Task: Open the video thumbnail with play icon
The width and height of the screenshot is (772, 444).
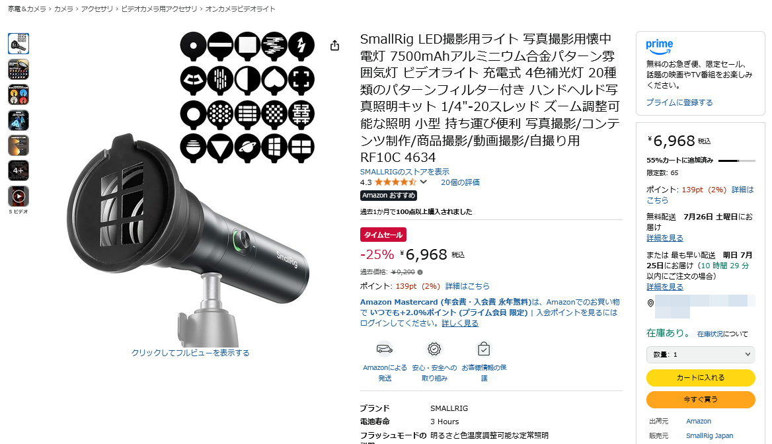Action: click(x=19, y=196)
